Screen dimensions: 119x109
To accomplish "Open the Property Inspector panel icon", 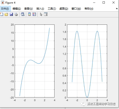I will click(46, 14).
